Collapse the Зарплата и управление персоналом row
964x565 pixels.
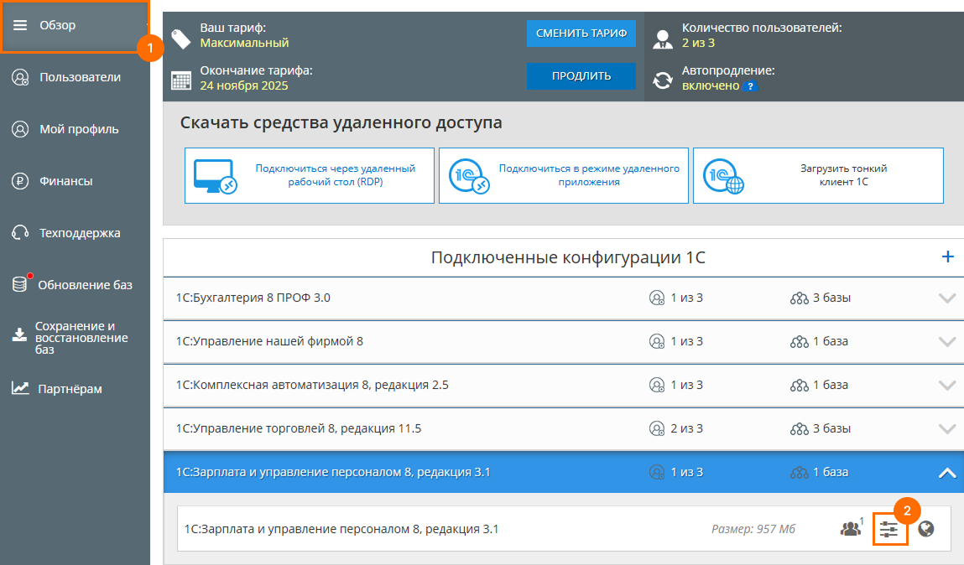[x=947, y=472]
